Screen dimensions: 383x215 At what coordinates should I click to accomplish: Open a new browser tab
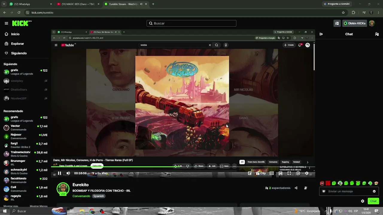click(153, 4)
